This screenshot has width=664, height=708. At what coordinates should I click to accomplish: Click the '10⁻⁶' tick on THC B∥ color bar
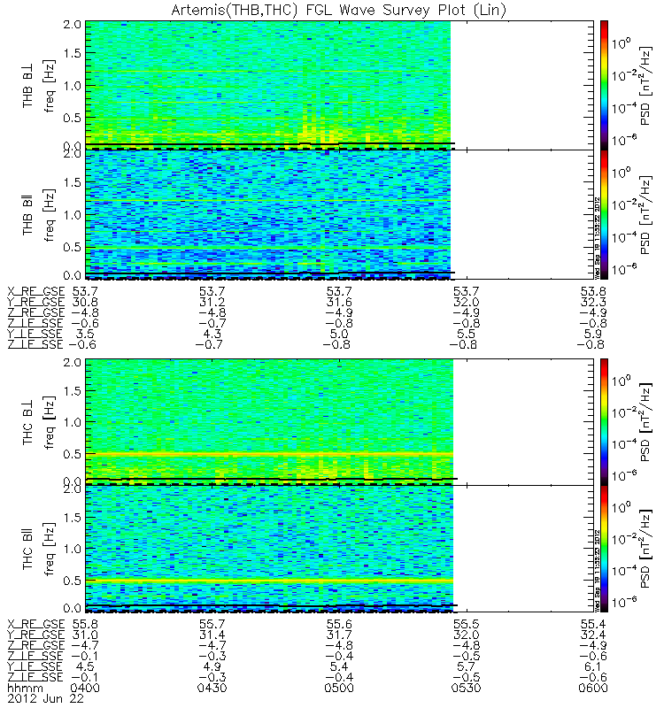click(624, 602)
